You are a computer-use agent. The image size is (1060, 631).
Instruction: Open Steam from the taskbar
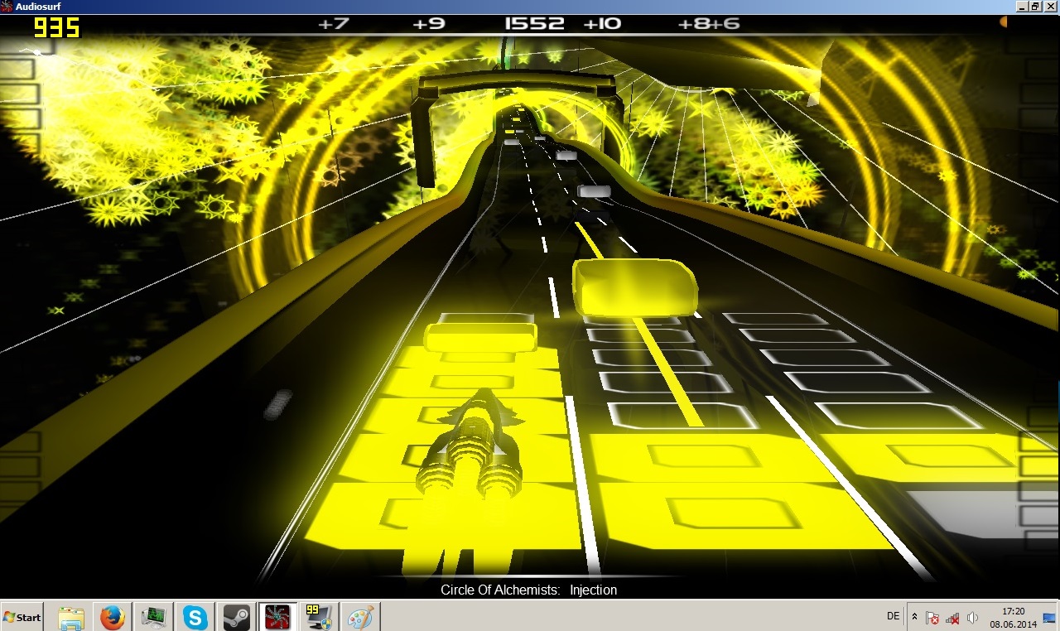tap(236, 617)
